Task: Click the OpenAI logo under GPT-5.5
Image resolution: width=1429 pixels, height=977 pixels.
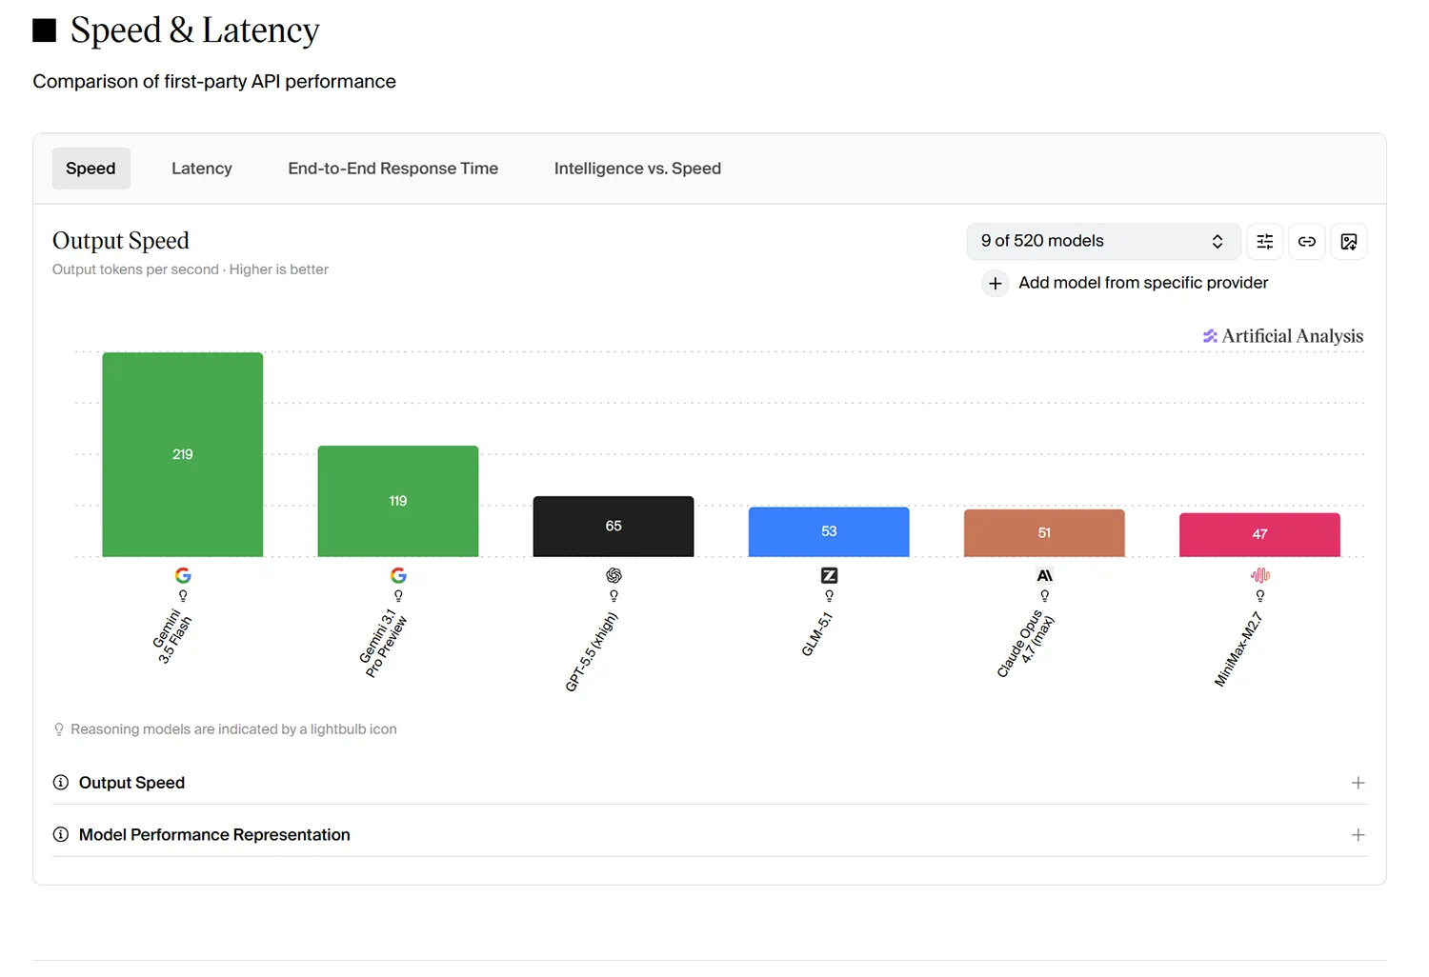Action: [x=614, y=575]
